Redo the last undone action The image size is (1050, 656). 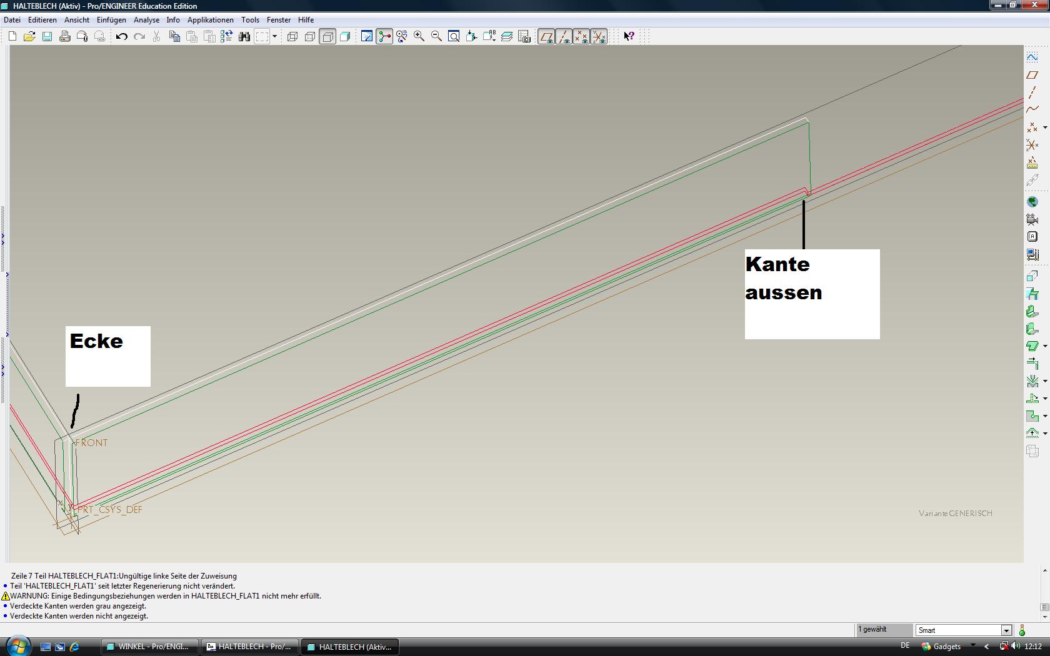139,36
